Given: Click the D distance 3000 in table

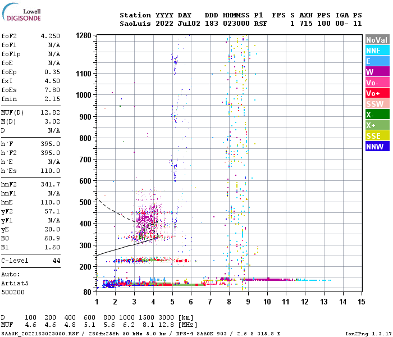Looking at the screenshot, I should (166, 318).
